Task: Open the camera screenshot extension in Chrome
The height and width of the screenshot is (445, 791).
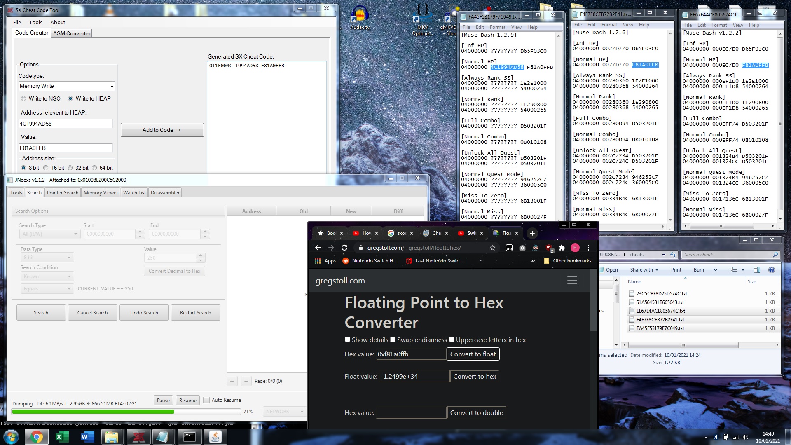Action: [522, 248]
